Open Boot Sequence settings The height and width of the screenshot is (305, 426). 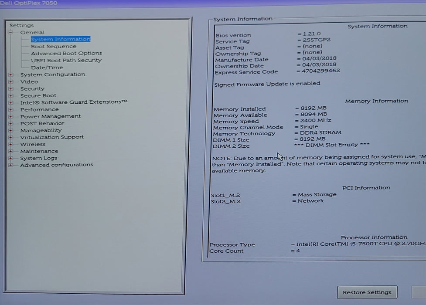pyautogui.click(x=54, y=47)
